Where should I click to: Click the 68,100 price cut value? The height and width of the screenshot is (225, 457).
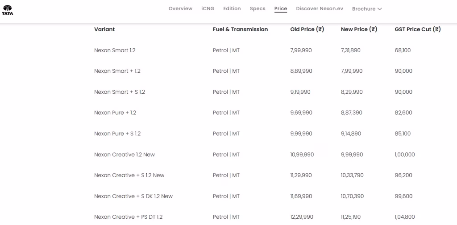click(x=403, y=50)
